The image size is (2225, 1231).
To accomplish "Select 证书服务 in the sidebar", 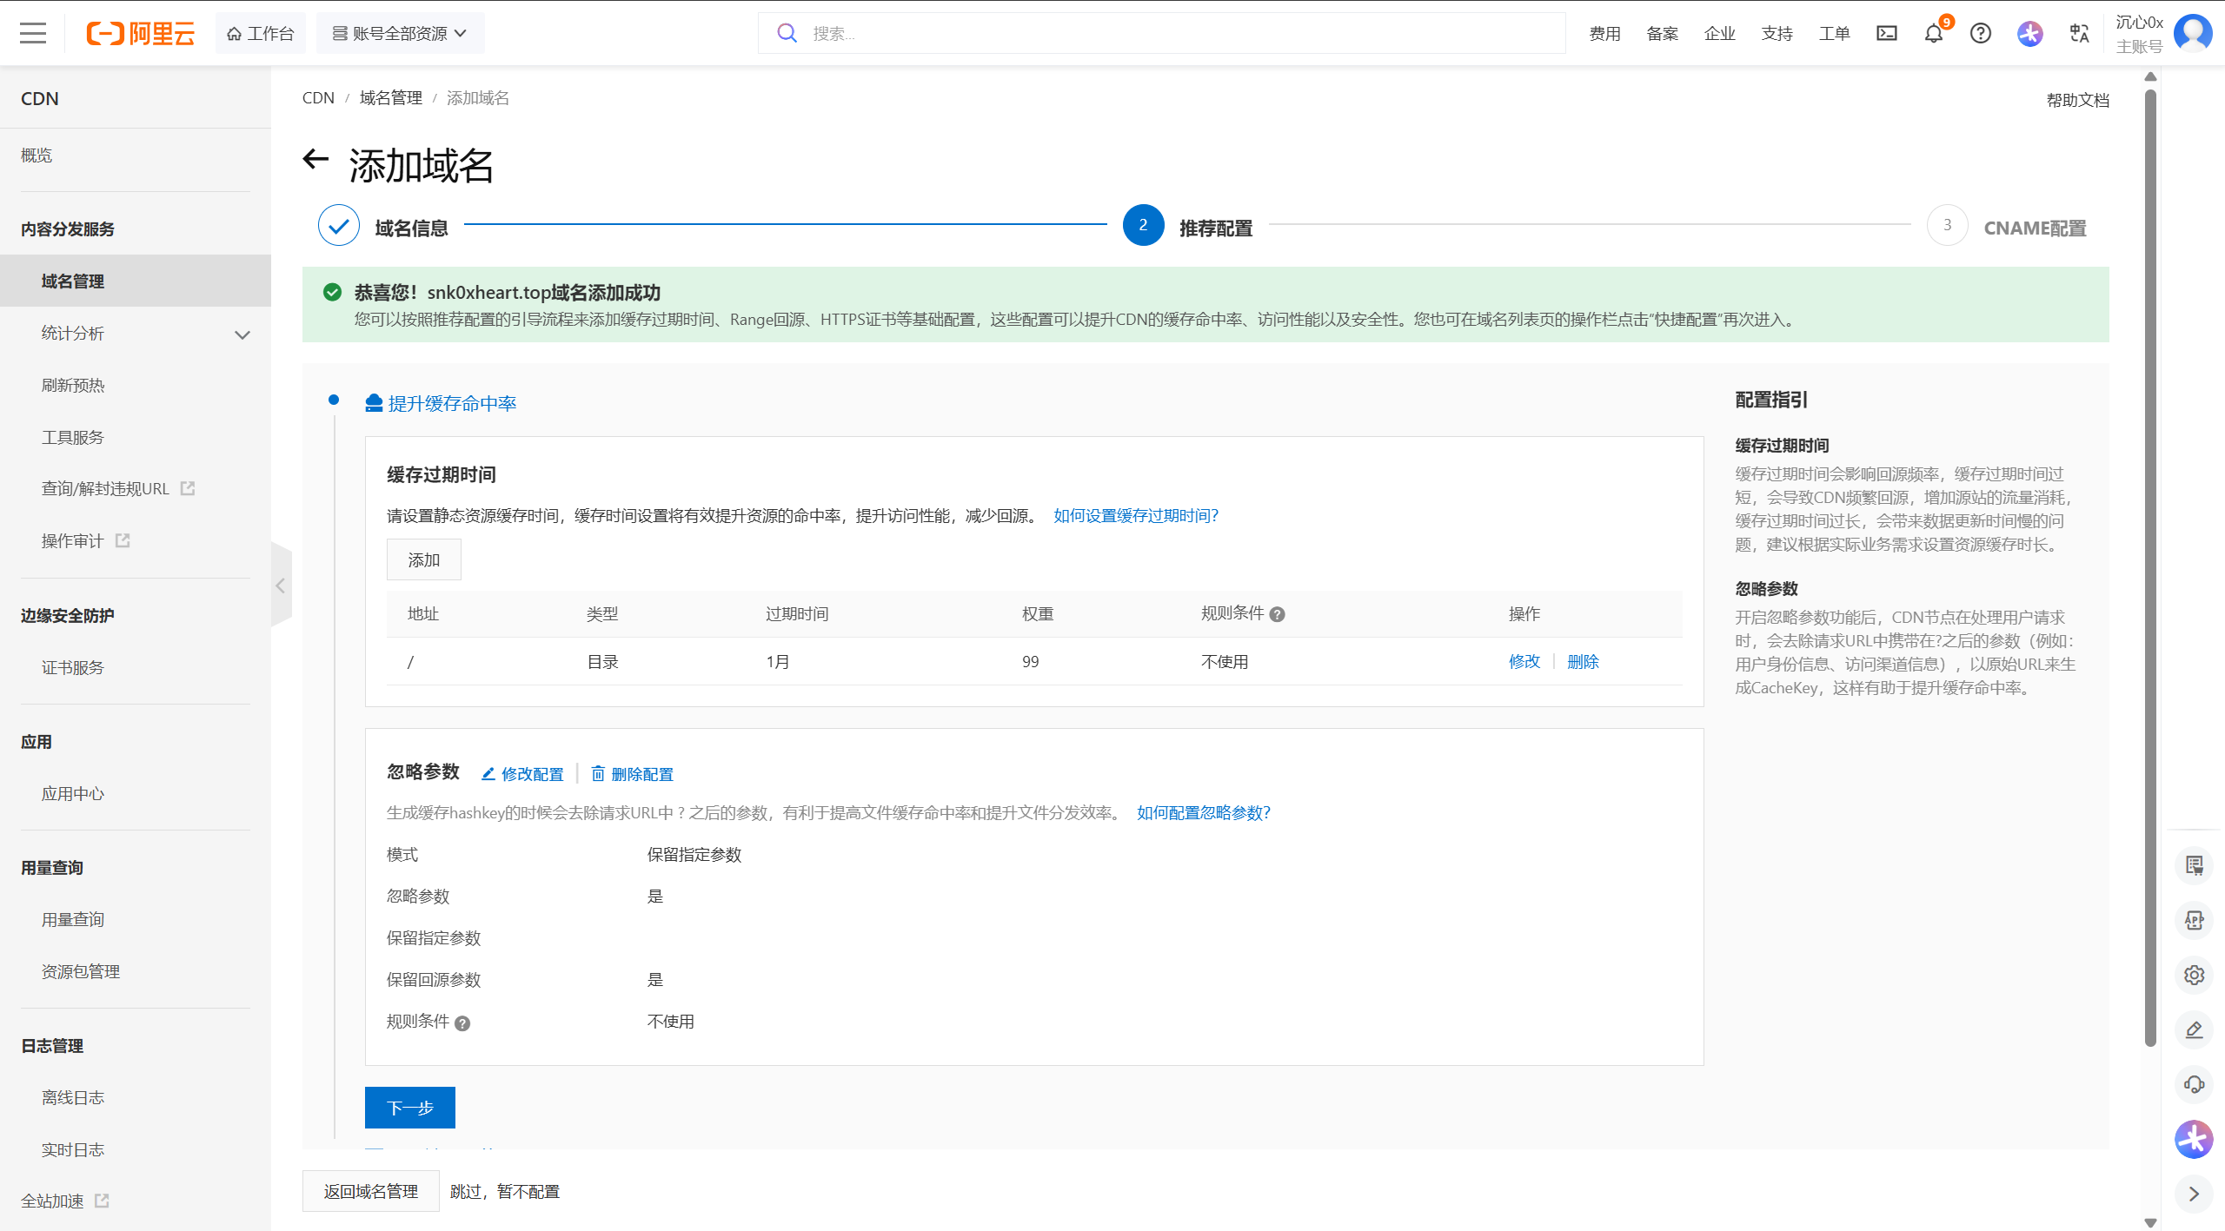I will click(73, 668).
